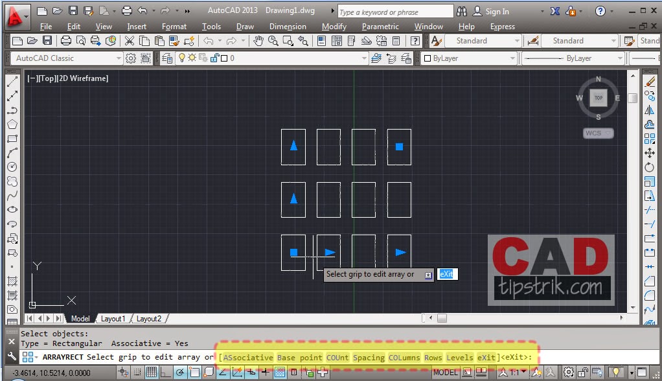Image resolution: width=662 pixels, height=381 pixels.
Task: Activate the Zoom Realtime tool
Action: (273, 41)
